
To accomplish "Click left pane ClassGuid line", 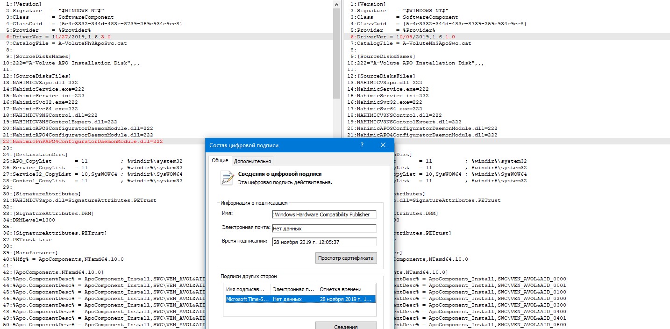I will click(94, 23).
